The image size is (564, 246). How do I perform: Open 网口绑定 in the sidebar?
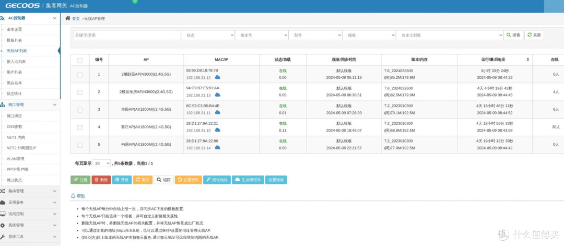coord(15,116)
